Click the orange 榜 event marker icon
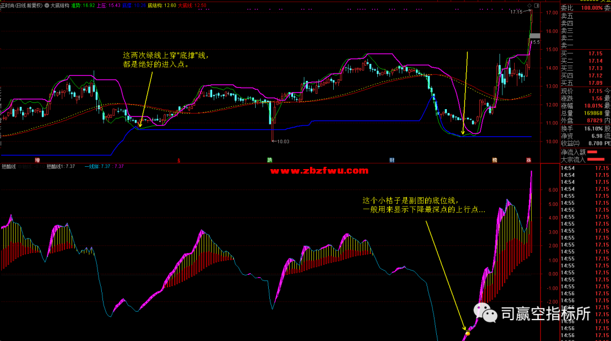 [494, 160]
